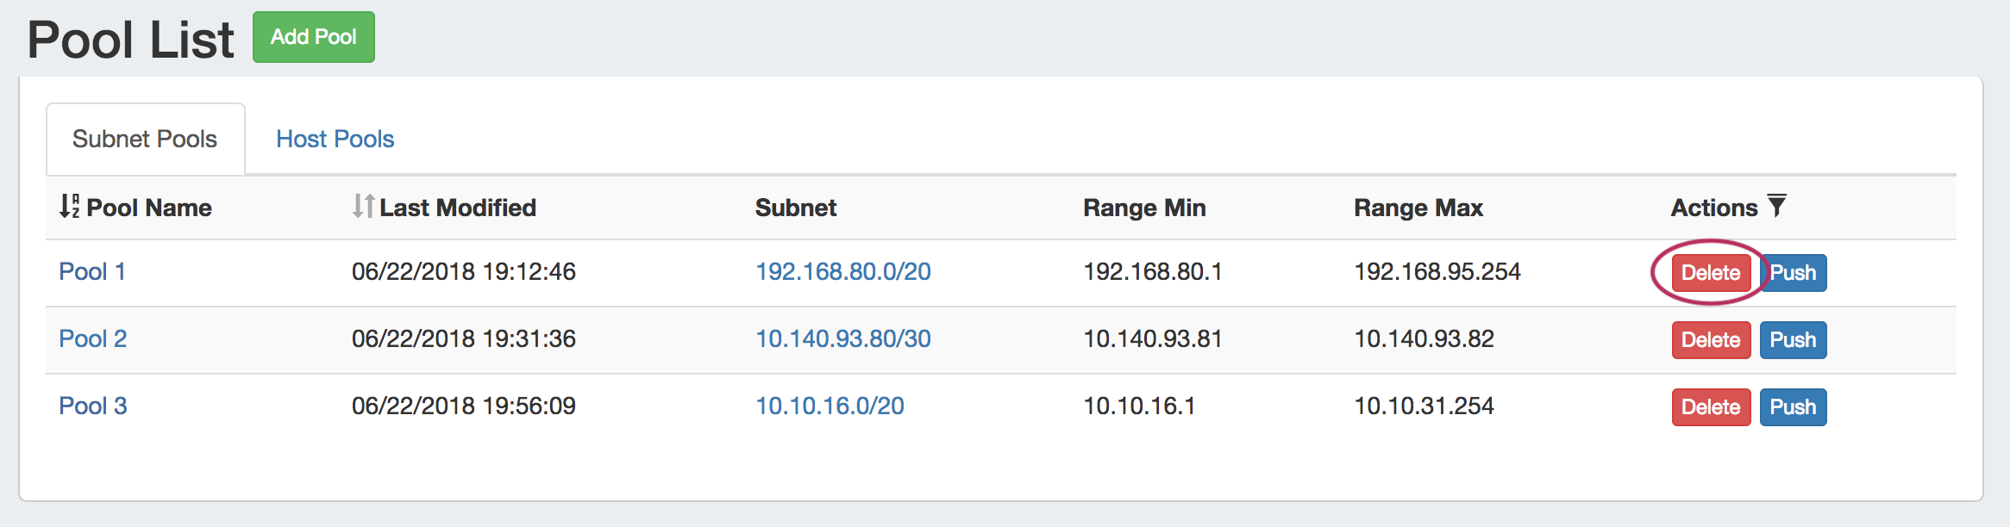Click the Pool Name column header
Screen dimensions: 2010x527
[x=149, y=208]
